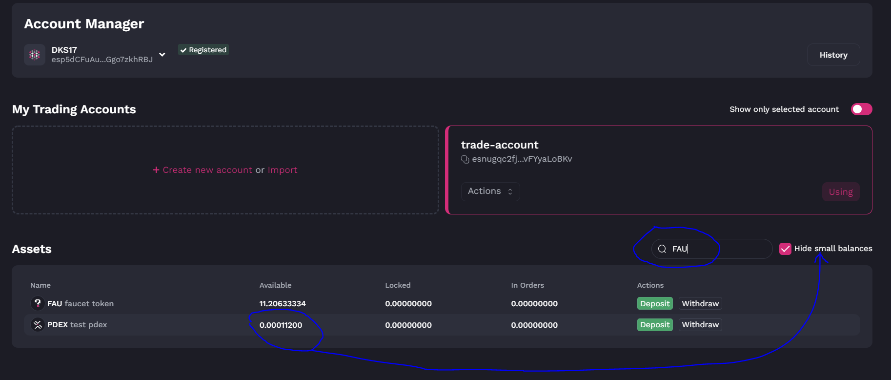891x380 pixels.
Task: Click the Available column header
Action: (x=275, y=285)
